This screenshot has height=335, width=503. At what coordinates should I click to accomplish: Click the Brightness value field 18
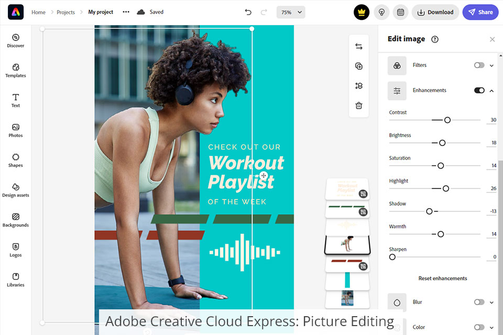(492, 143)
